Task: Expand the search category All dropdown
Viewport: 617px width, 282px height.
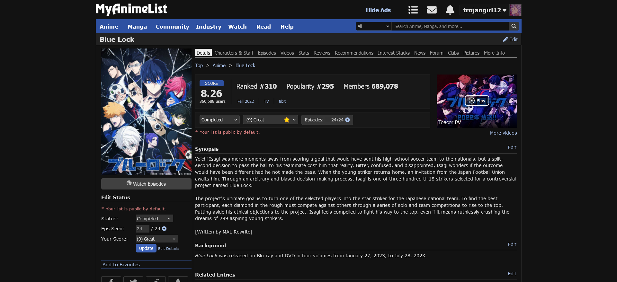Action: pyautogui.click(x=373, y=26)
